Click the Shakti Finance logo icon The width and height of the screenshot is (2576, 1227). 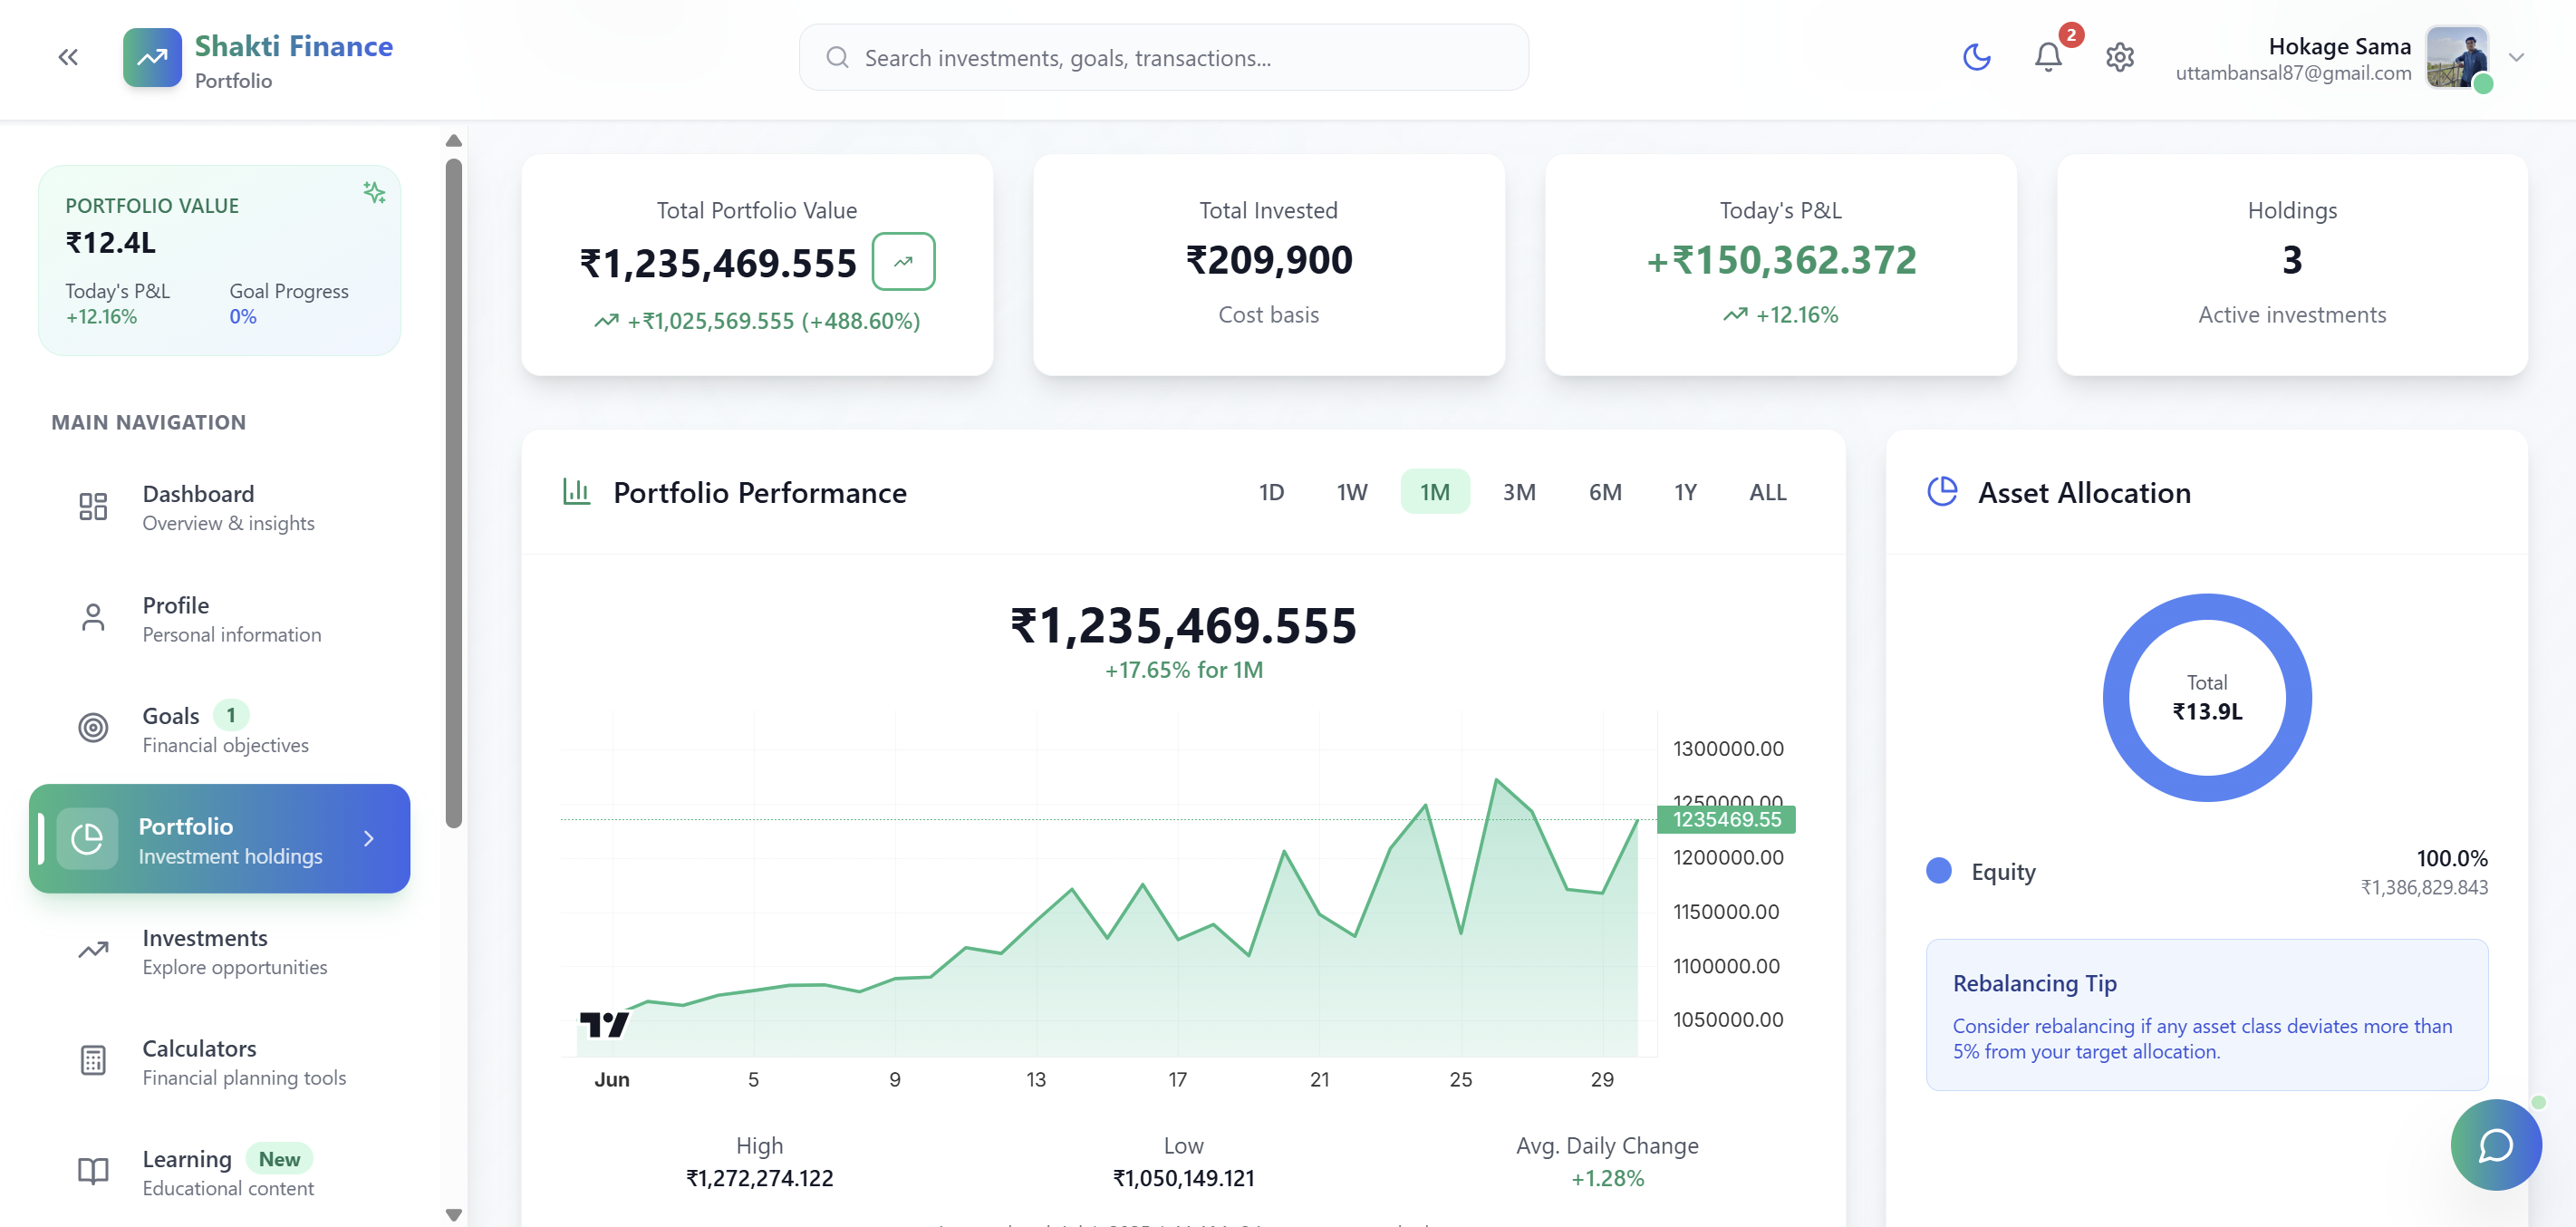click(x=152, y=58)
